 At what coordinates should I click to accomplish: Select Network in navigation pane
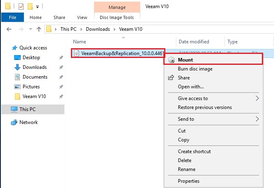click(x=28, y=122)
